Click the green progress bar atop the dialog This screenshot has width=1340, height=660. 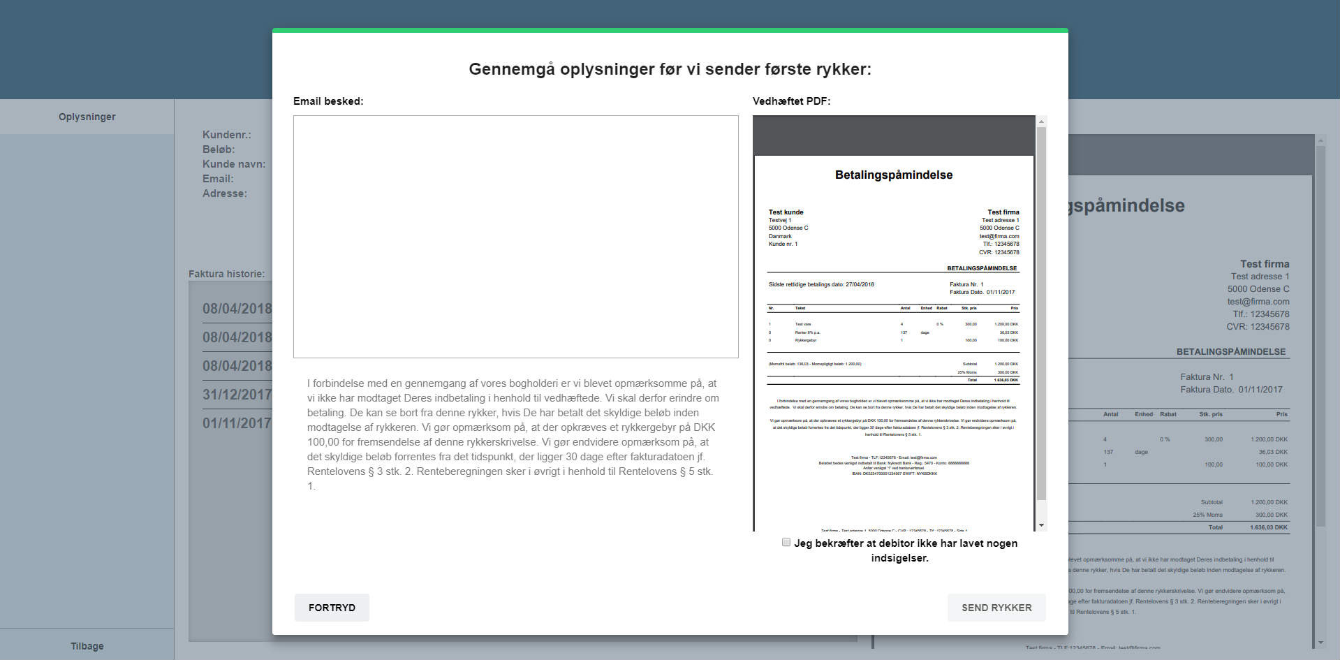670,30
